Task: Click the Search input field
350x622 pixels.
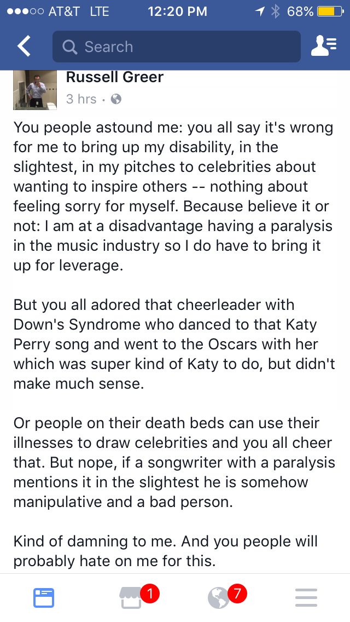Action: click(177, 47)
